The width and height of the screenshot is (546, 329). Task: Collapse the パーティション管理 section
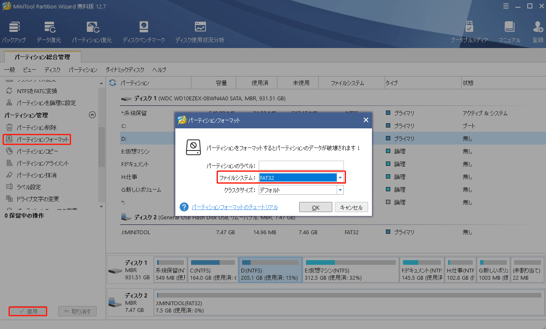pyautogui.click(x=92, y=115)
